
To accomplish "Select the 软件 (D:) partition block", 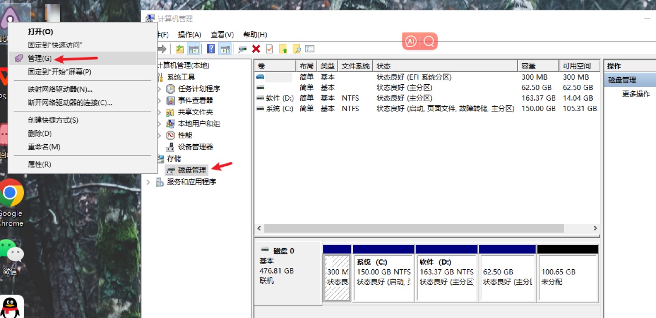I will point(446,273).
